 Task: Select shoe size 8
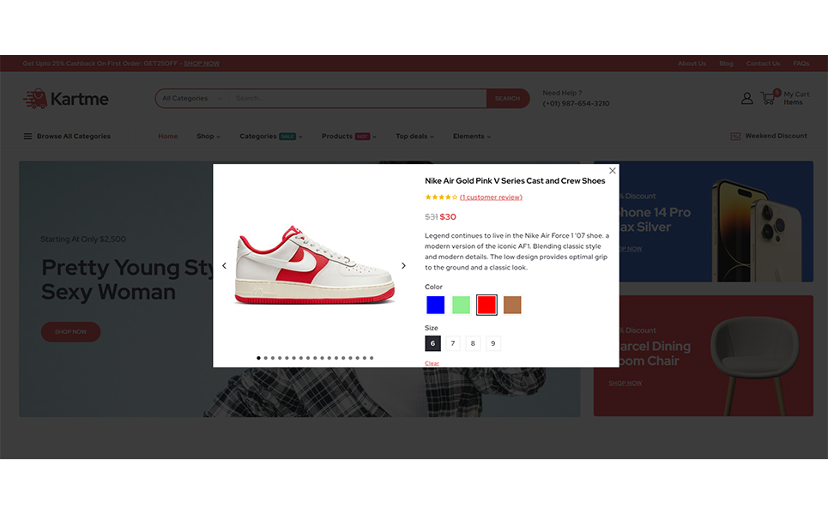click(x=473, y=343)
